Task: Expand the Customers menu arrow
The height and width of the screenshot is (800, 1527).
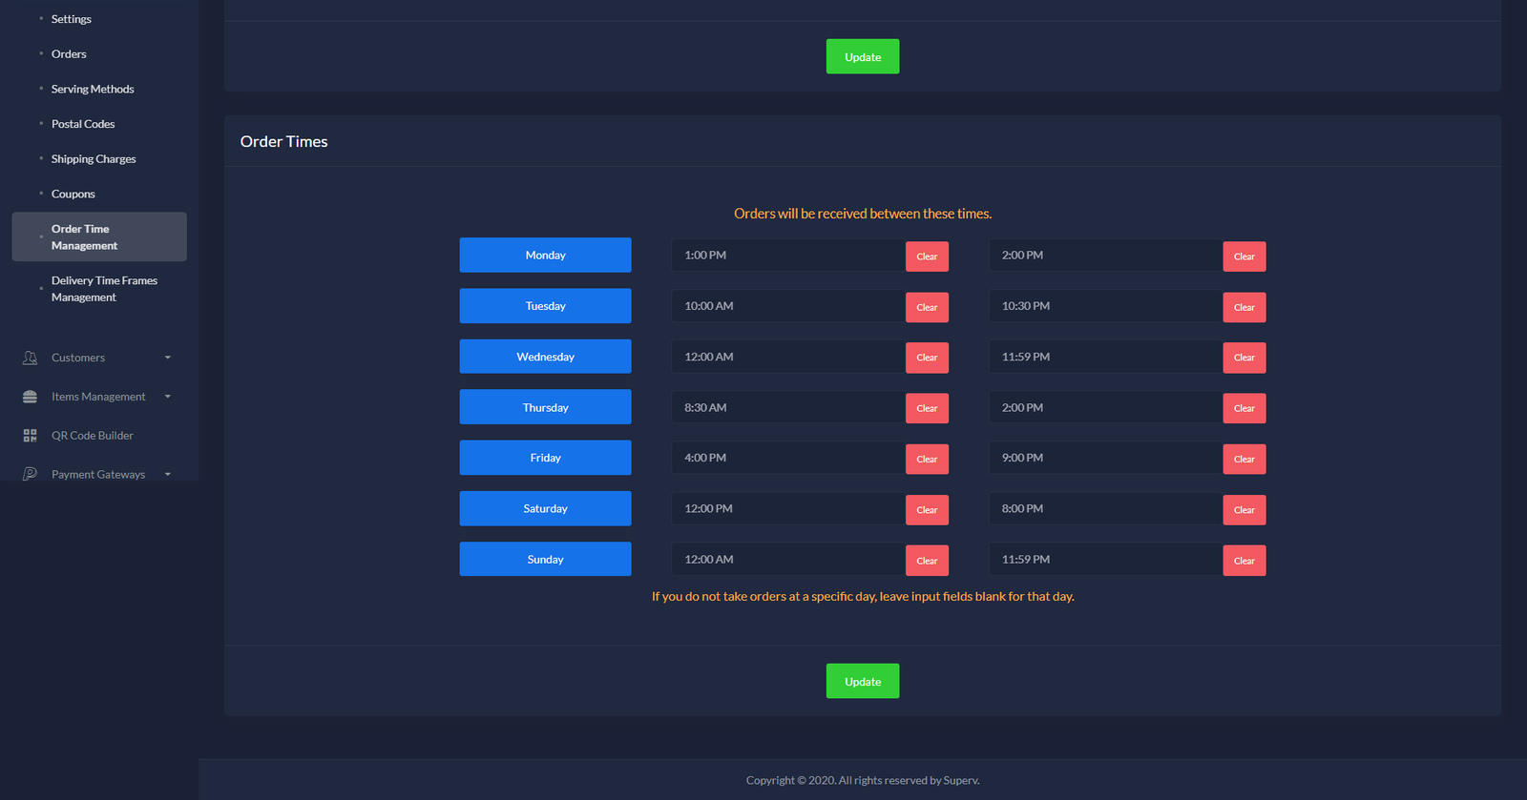Action: point(168,358)
